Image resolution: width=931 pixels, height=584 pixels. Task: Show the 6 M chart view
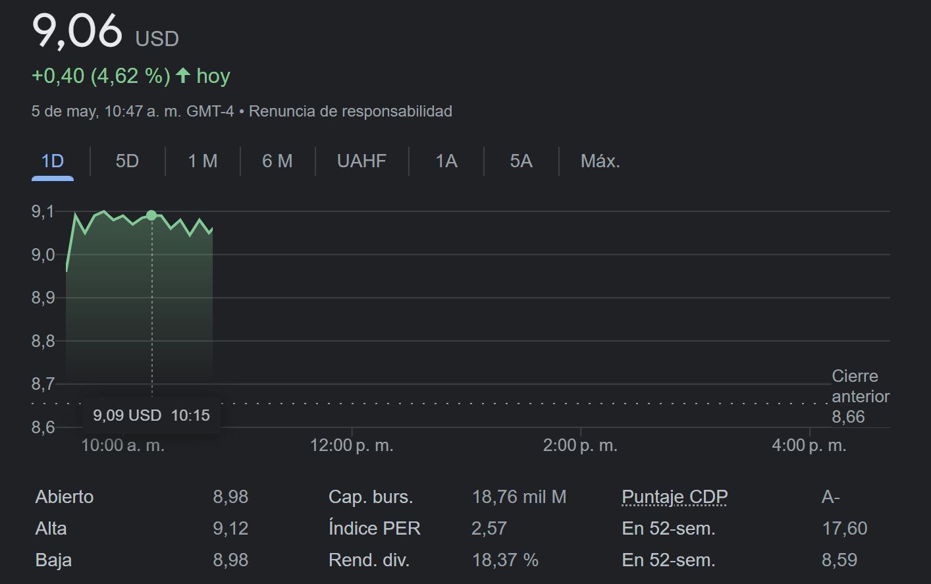[277, 161]
